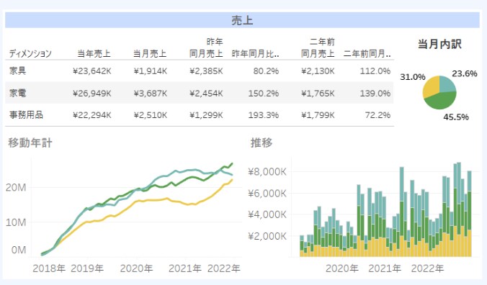
Task: Click the truncated 二年前同月.. column header
Action: pyautogui.click(x=367, y=54)
